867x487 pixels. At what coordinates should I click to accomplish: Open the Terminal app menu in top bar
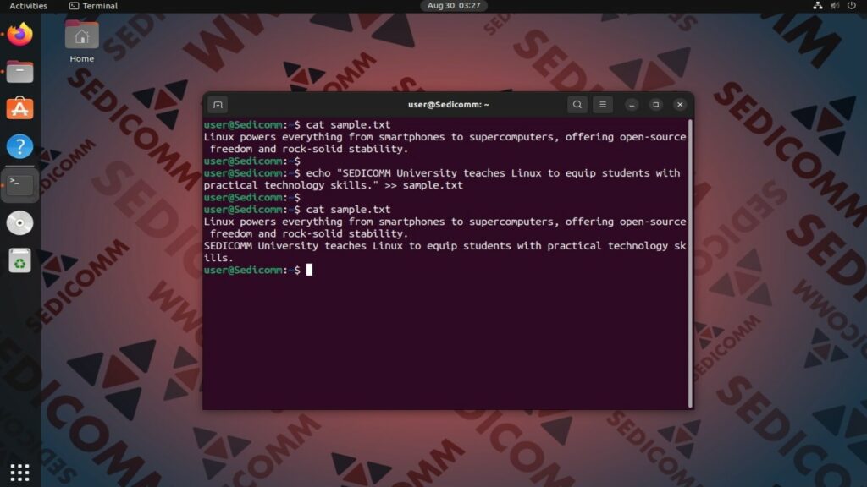tap(93, 6)
